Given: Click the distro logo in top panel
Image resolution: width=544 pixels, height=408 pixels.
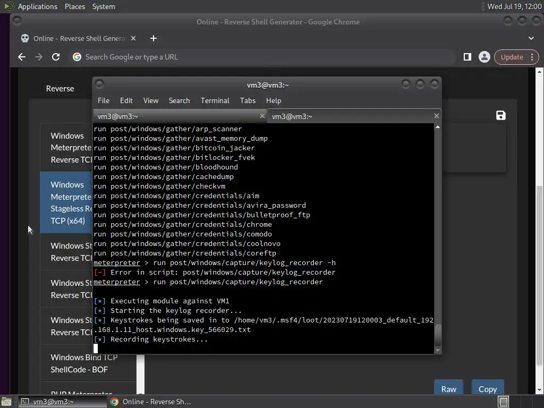Looking at the screenshot, I should click(x=8, y=6).
